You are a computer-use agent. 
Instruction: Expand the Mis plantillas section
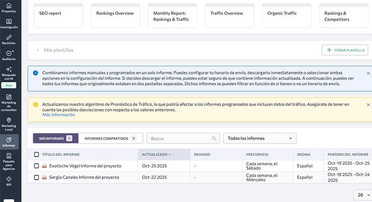[38, 50]
